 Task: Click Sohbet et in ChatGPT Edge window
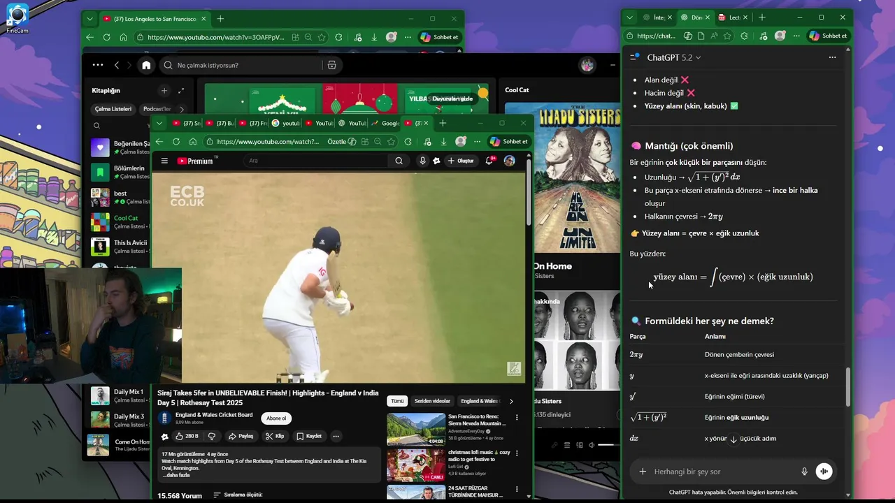point(828,36)
